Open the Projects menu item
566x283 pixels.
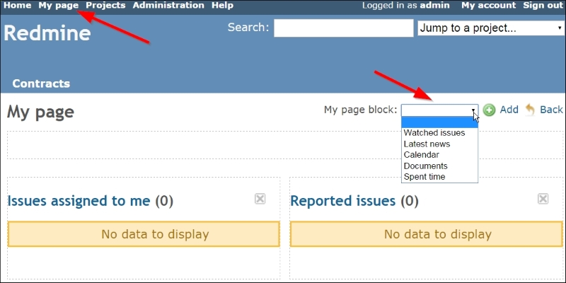[105, 6]
